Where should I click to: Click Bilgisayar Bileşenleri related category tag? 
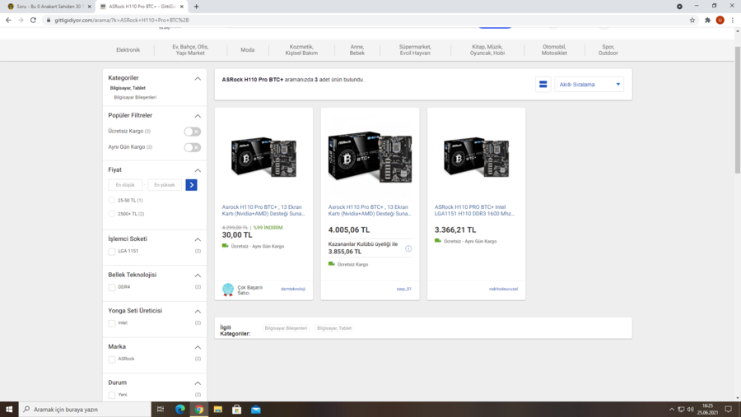(x=286, y=328)
